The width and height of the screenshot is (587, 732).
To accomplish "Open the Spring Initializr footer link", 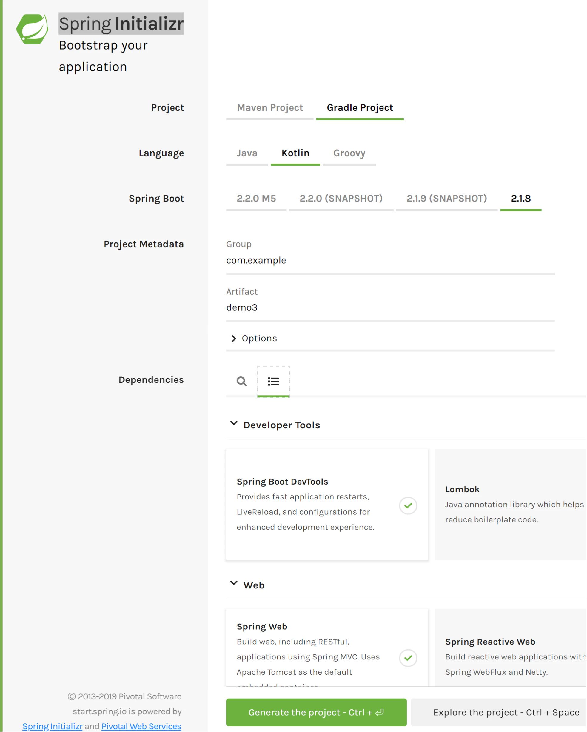I will 52,726.
